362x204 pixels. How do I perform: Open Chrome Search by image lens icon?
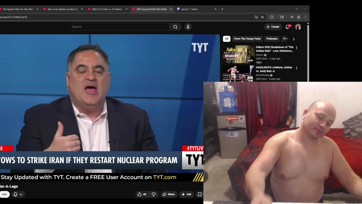pos(282,17)
